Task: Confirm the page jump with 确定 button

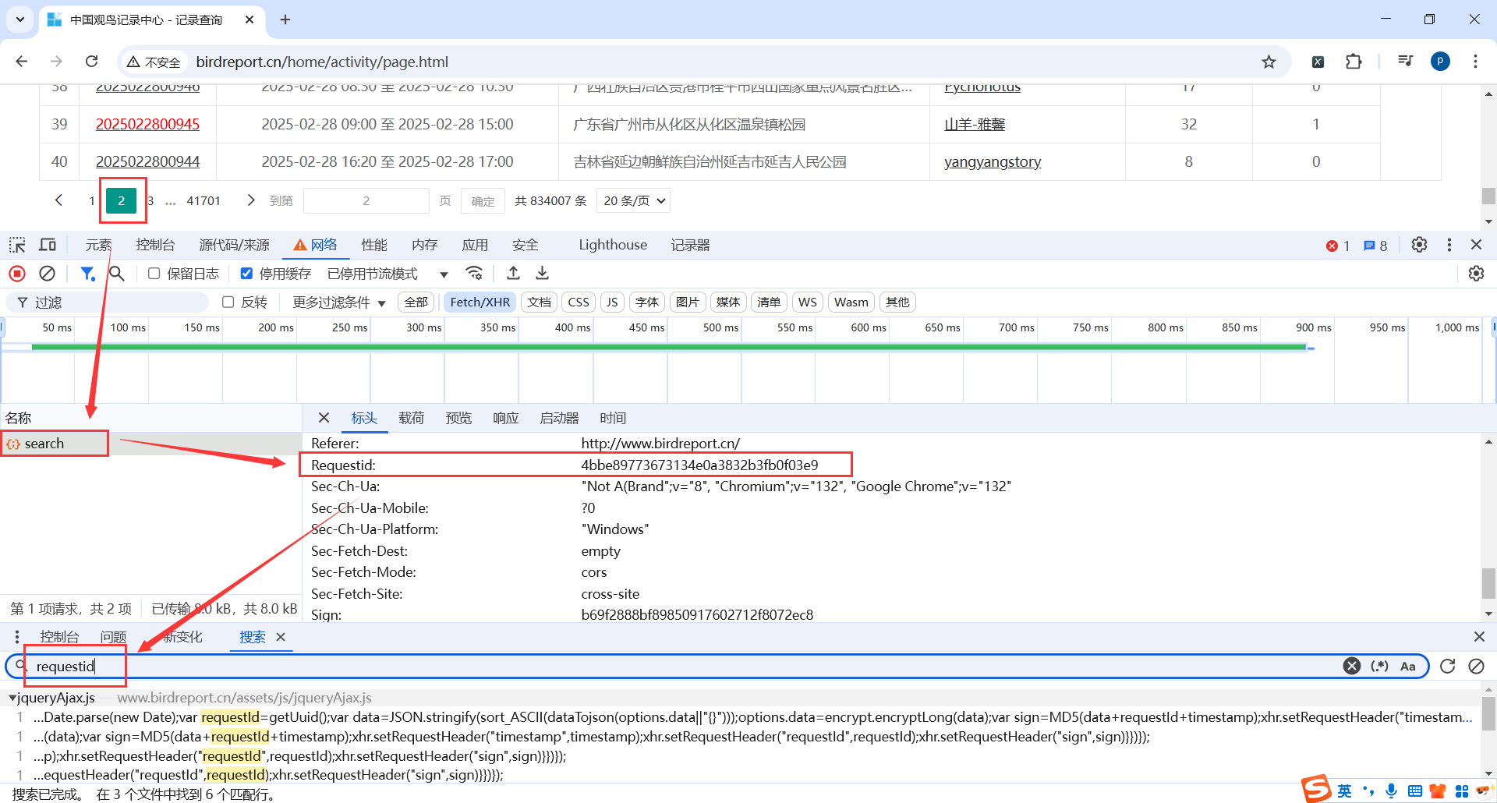Action: click(x=483, y=200)
